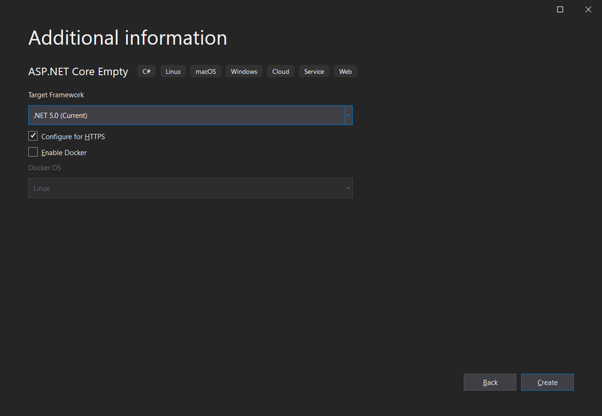Image resolution: width=602 pixels, height=416 pixels.
Task: Click the Linux platform tag
Action: pyautogui.click(x=173, y=71)
